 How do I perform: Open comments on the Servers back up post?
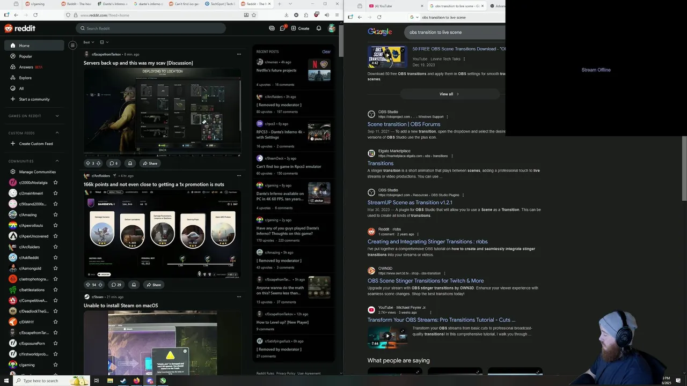click(113, 163)
